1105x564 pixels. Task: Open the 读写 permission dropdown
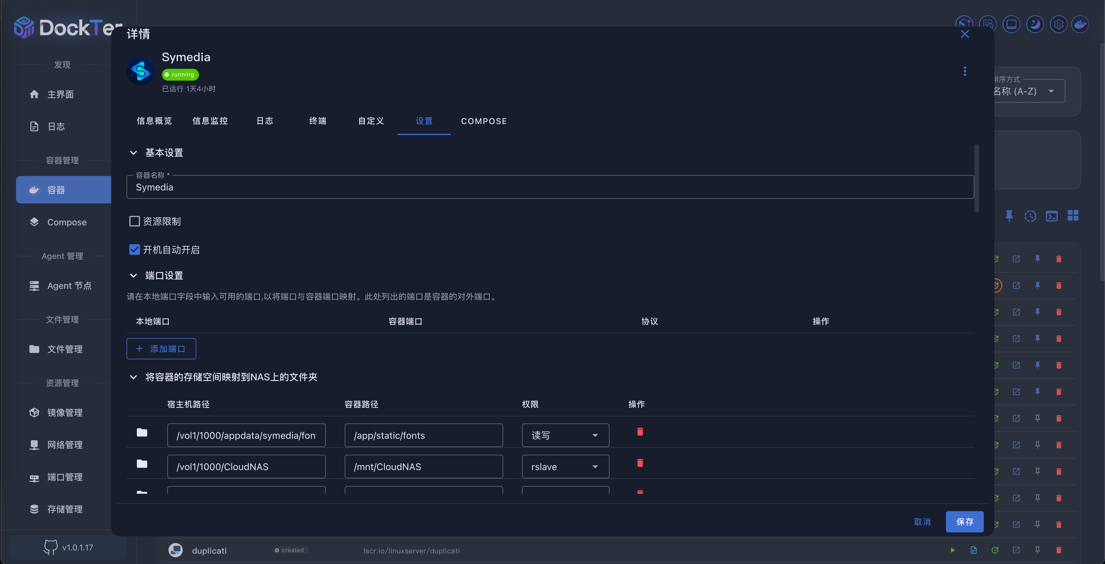coord(565,436)
